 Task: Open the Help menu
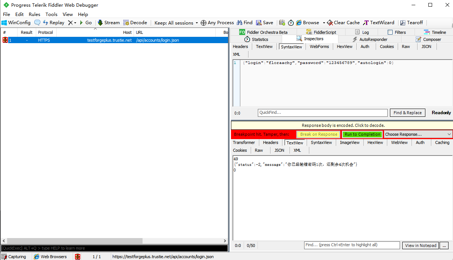[x=83, y=15]
